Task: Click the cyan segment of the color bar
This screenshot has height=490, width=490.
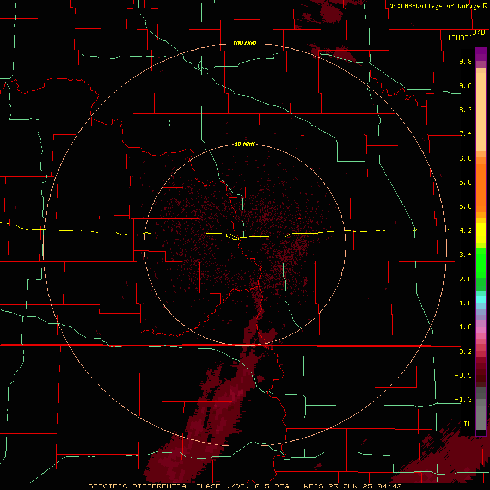Action: 481,299
